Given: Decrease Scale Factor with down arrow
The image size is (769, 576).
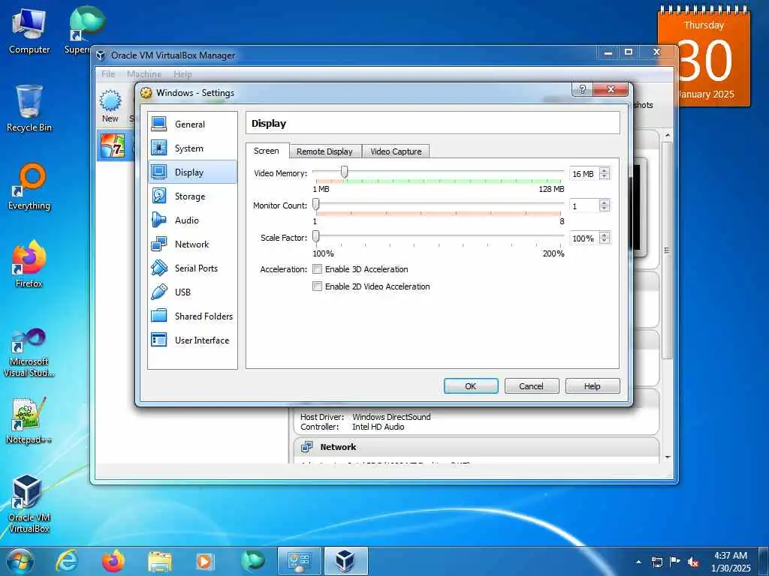Looking at the screenshot, I should pos(605,241).
